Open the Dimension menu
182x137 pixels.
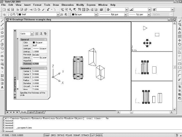pyautogui.click(x=68, y=5)
